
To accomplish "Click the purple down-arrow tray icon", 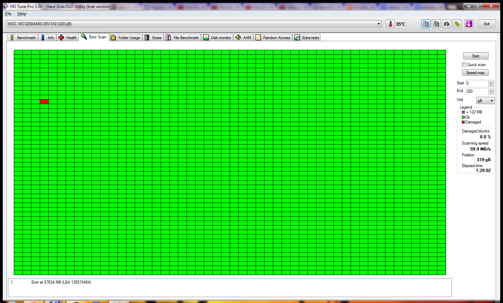I will click(x=469, y=24).
